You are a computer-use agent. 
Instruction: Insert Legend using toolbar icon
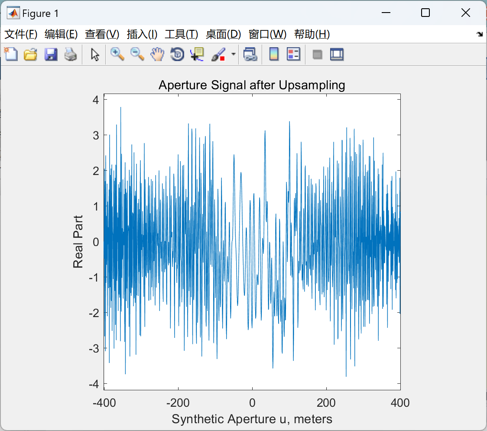click(293, 54)
